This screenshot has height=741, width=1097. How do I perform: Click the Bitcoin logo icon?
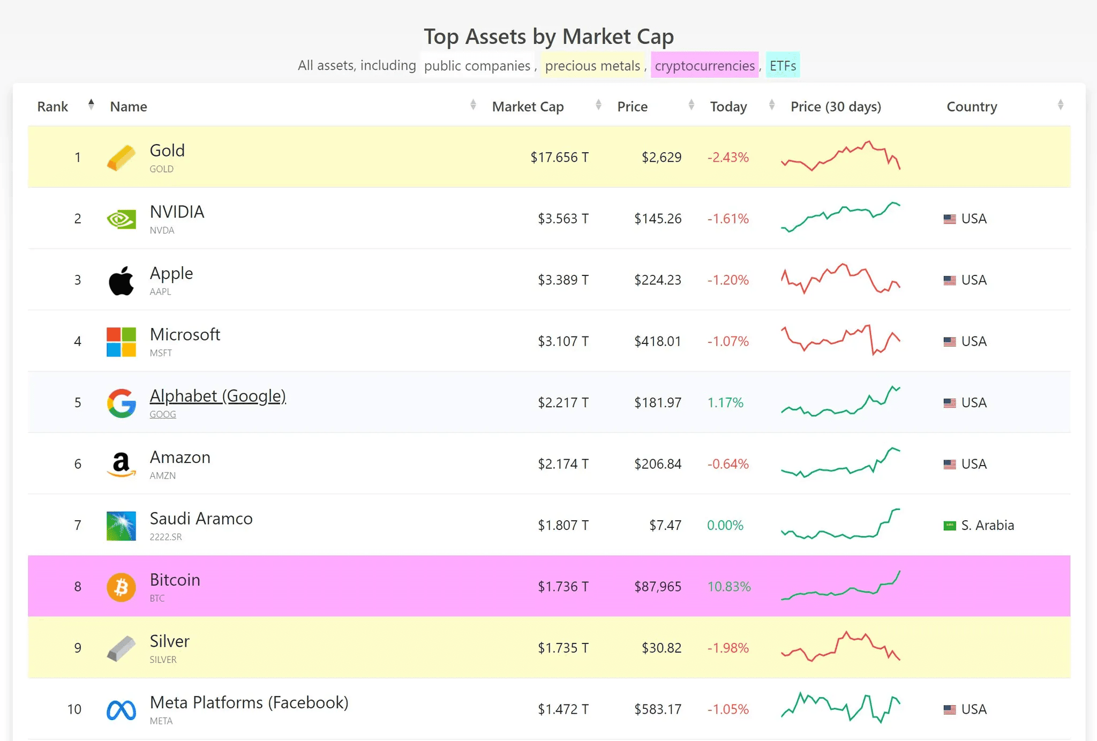(121, 587)
